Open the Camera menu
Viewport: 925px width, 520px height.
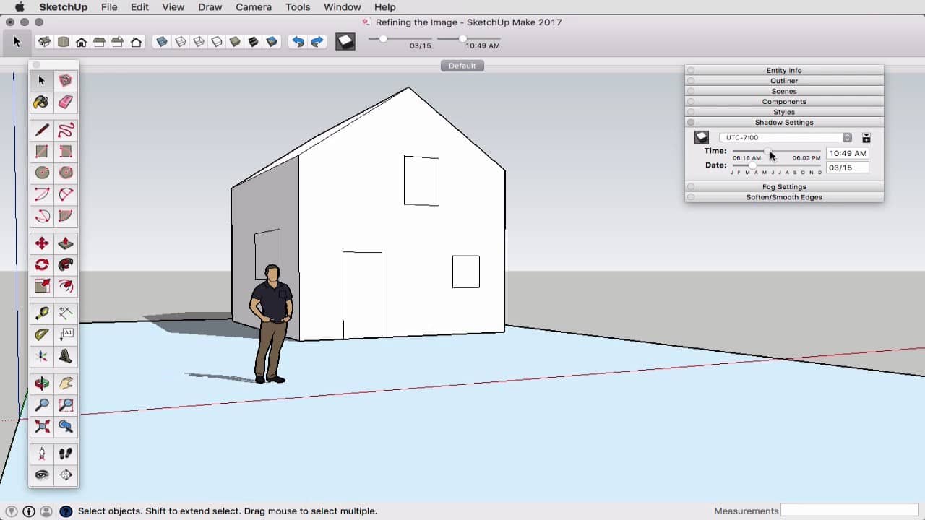coord(254,7)
